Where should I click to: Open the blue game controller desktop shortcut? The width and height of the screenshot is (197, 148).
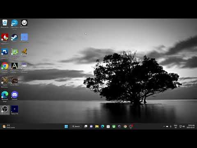coord(5,53)
